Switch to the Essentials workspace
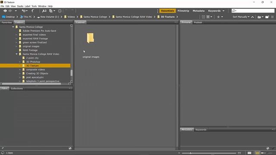 [167, 11]
